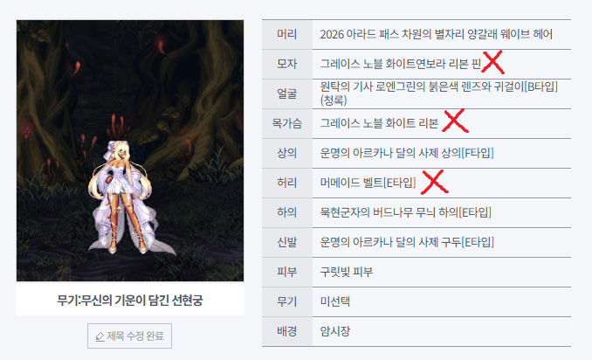The width and height of the screenshot is (592, 360).
Task: Click the 허리 row label
Action: point(287,183)
